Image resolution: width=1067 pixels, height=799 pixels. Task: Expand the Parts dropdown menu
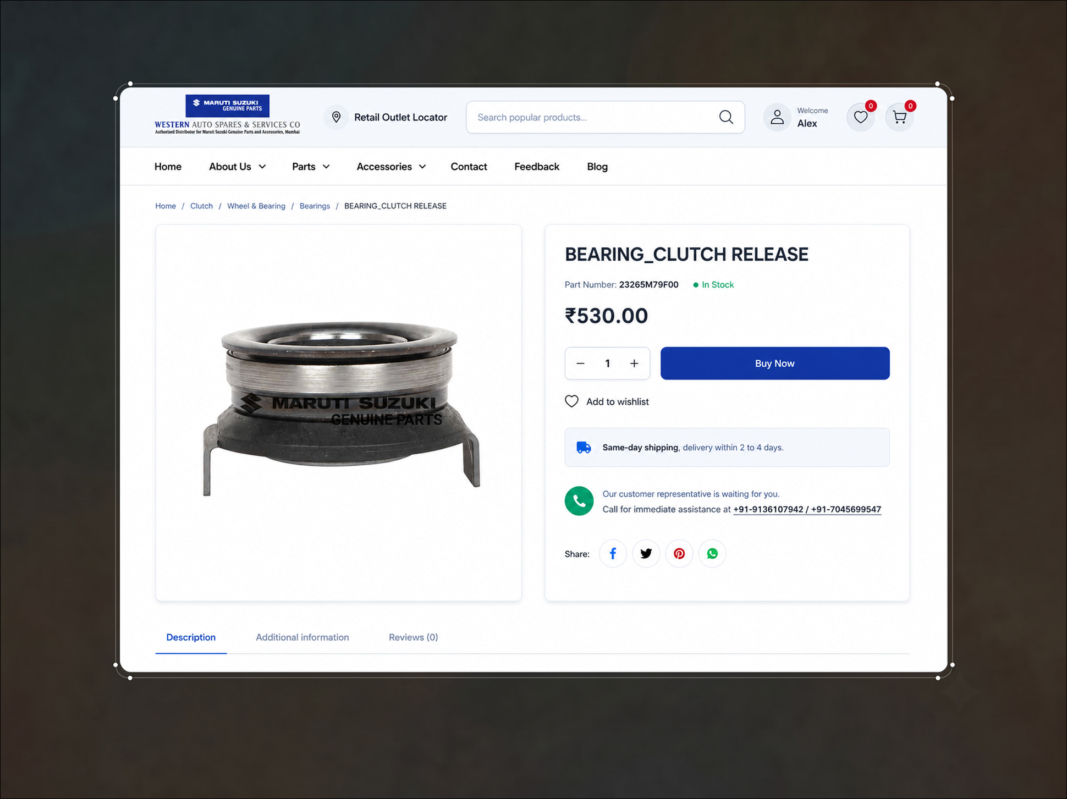[311, 167]
